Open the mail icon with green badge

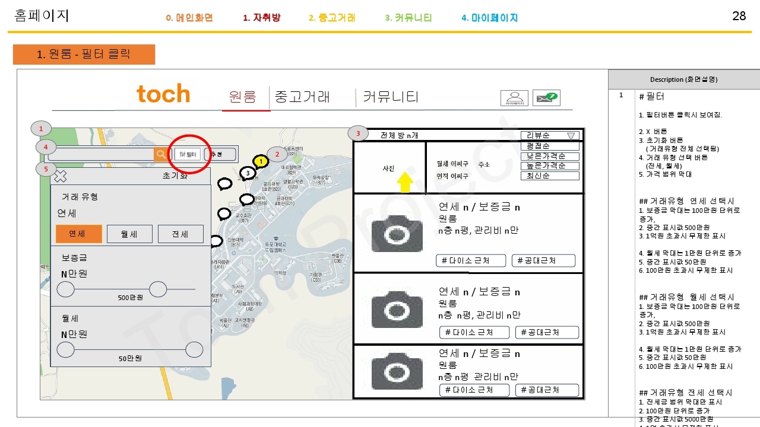coord(546,98)
